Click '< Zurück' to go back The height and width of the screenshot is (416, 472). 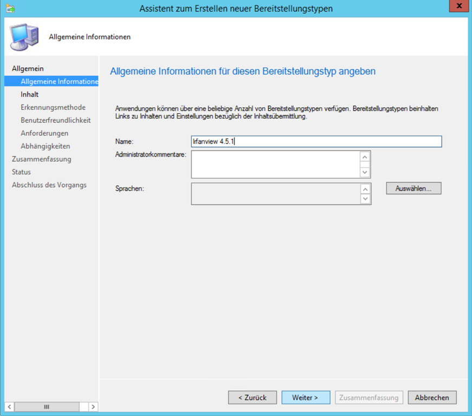(252, 398)
